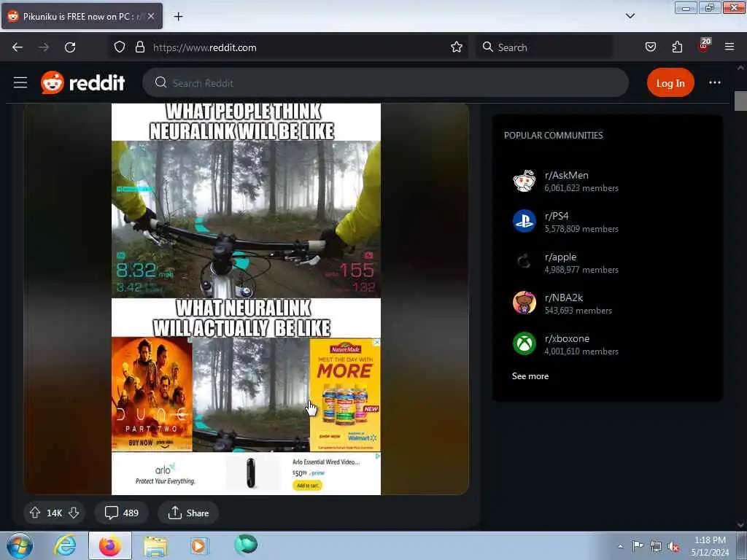Close the Pikuniku is FREE tab

(x=151, y=16)
